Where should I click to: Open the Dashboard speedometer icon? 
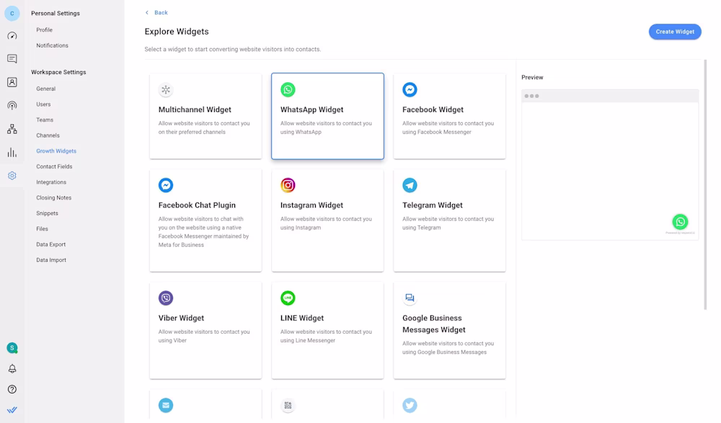(12, 36)
